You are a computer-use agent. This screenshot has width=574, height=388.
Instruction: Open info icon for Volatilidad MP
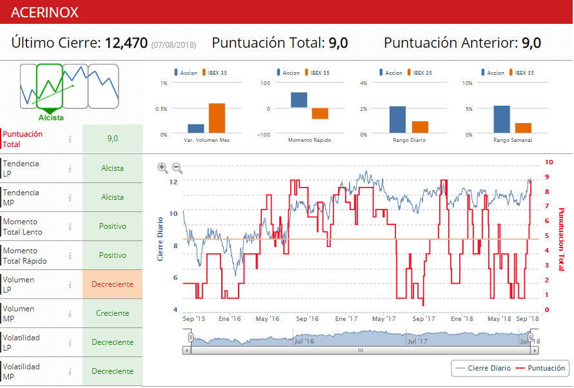(70, 371)
